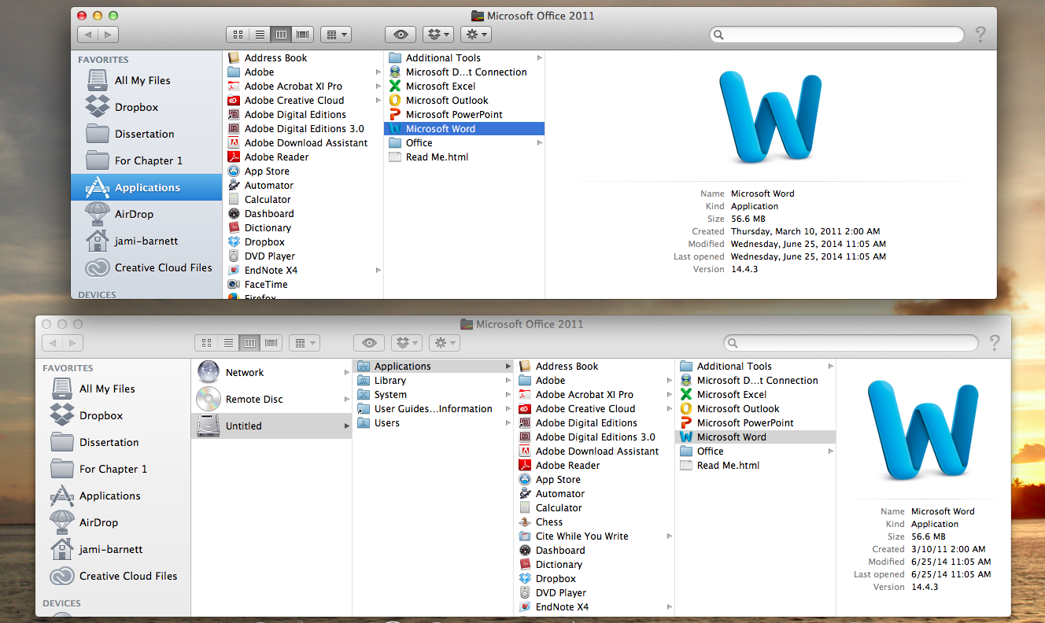Click Adobe Digital Editions 3.0 in top window
Screen dimensions: 1045x623
point(303,129)
